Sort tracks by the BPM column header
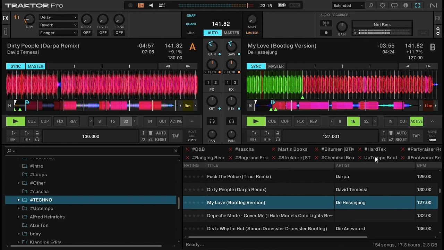 pyautogui.click(x=427, y=165)
